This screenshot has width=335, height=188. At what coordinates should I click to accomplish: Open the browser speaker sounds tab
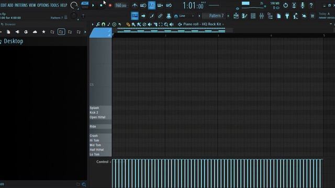click(17, 32)
